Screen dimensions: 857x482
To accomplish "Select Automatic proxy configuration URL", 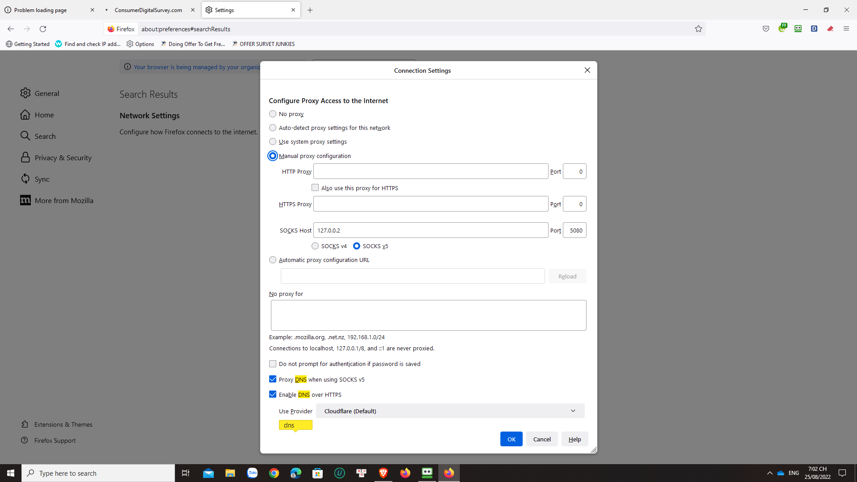I will (273, 260).
